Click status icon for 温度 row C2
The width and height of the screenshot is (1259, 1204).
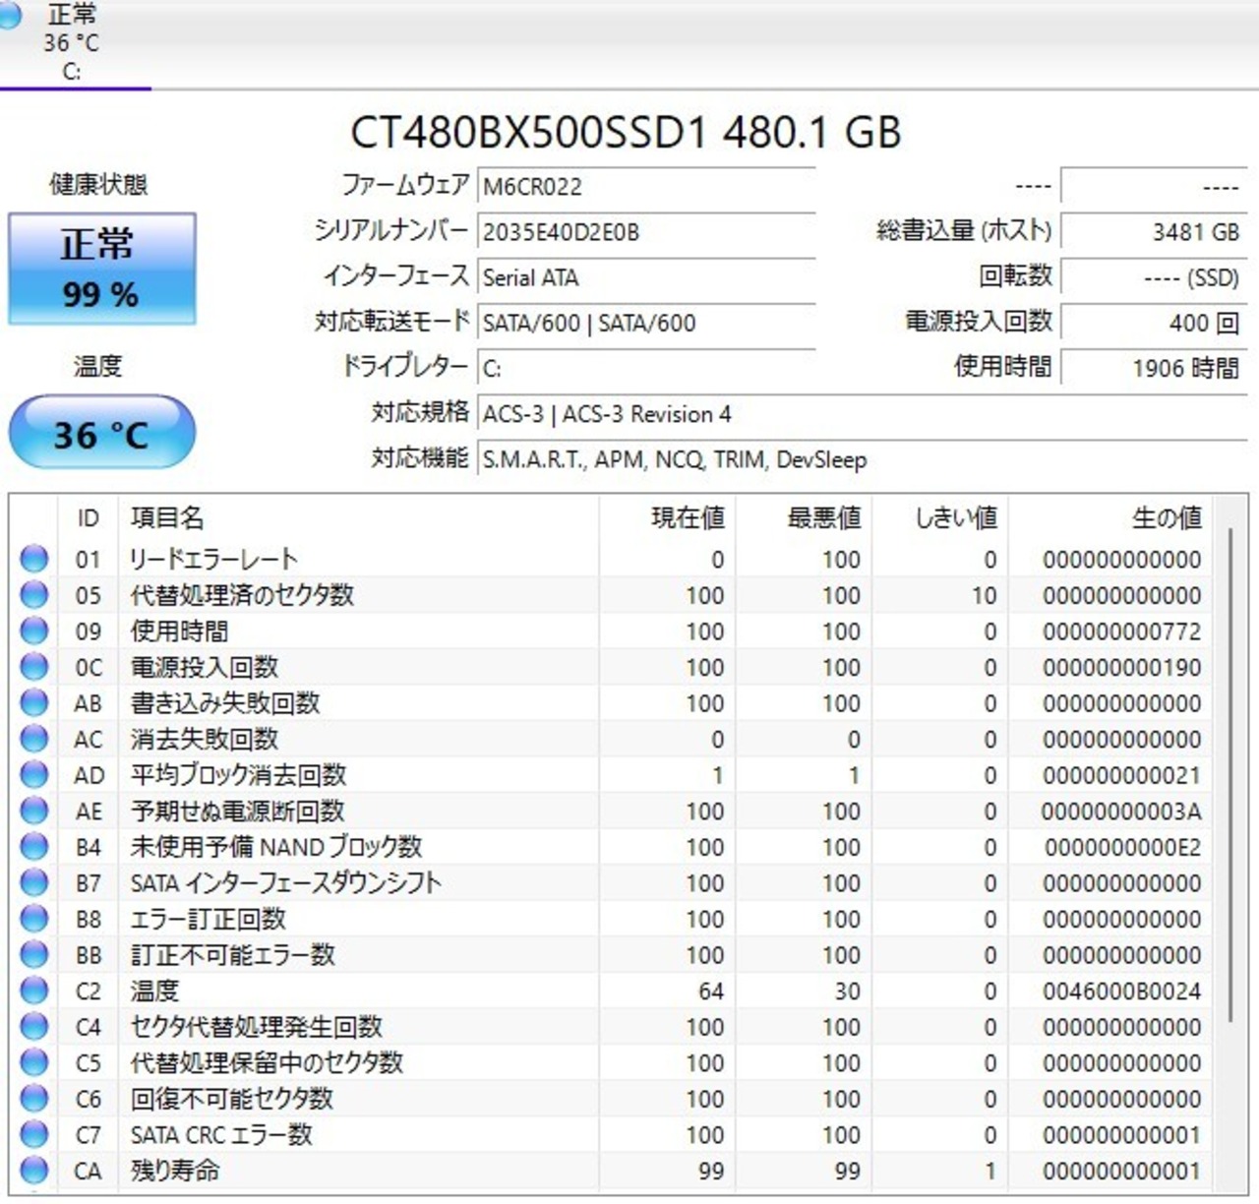click(34, 991)
